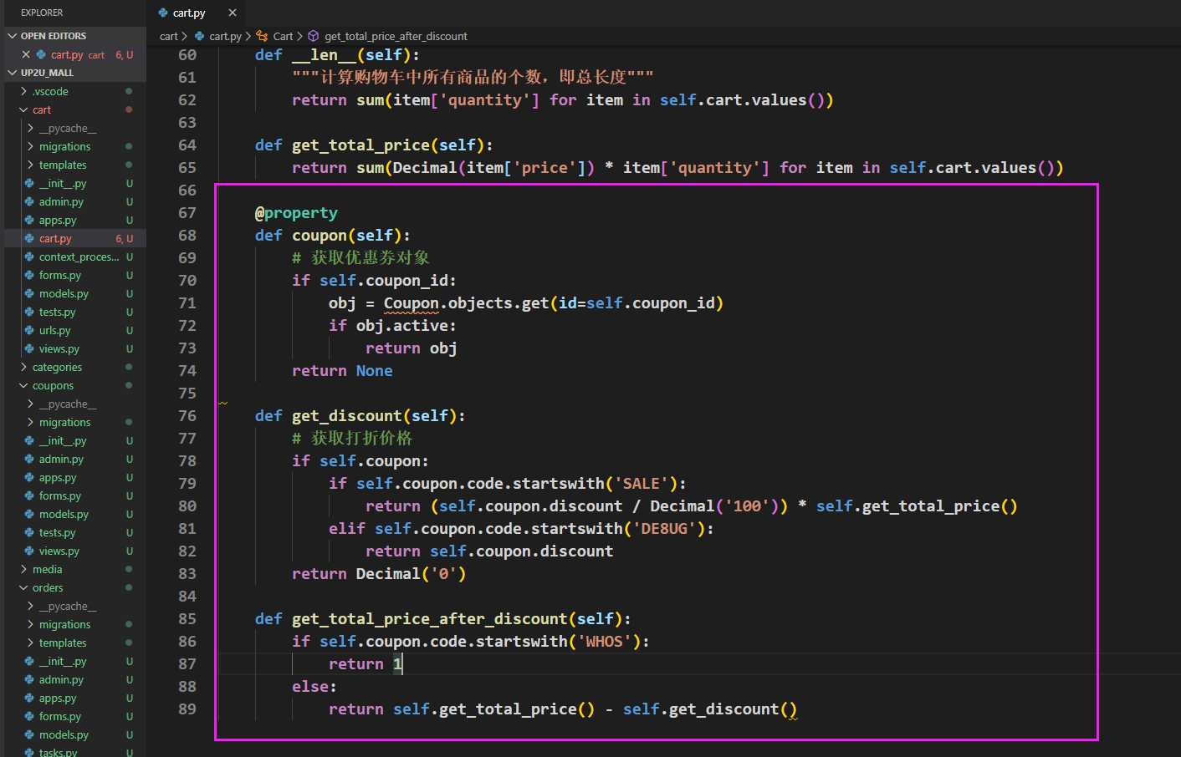
Task: Expand the .vscode folder
Action: pyautogui.click(x=23, y=91)
